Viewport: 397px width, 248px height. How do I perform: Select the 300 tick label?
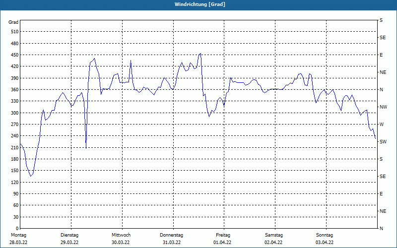pyautogui.click(x=14, y=113)
